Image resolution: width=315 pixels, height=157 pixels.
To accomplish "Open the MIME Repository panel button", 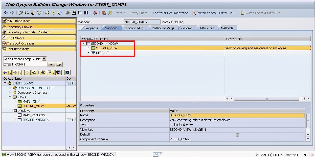I will tap(39, 21).
